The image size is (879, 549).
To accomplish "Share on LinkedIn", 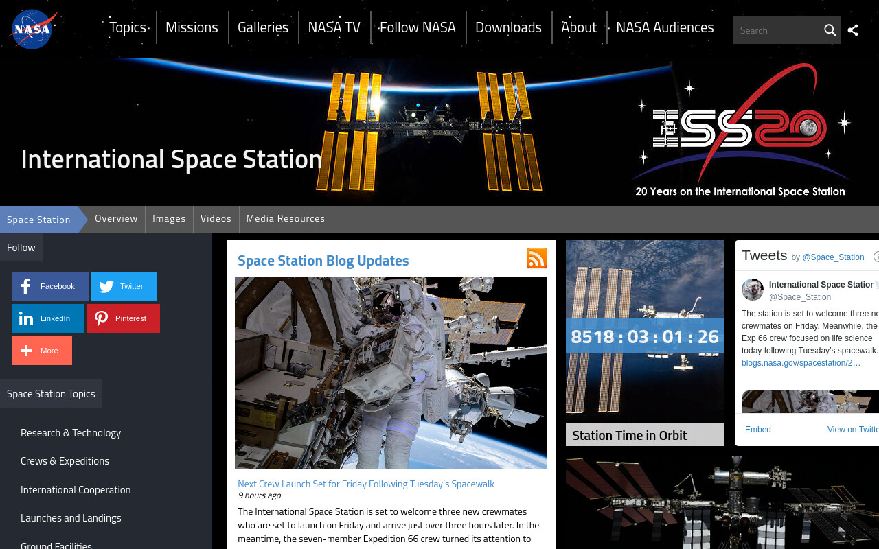I will coord(47,318).
